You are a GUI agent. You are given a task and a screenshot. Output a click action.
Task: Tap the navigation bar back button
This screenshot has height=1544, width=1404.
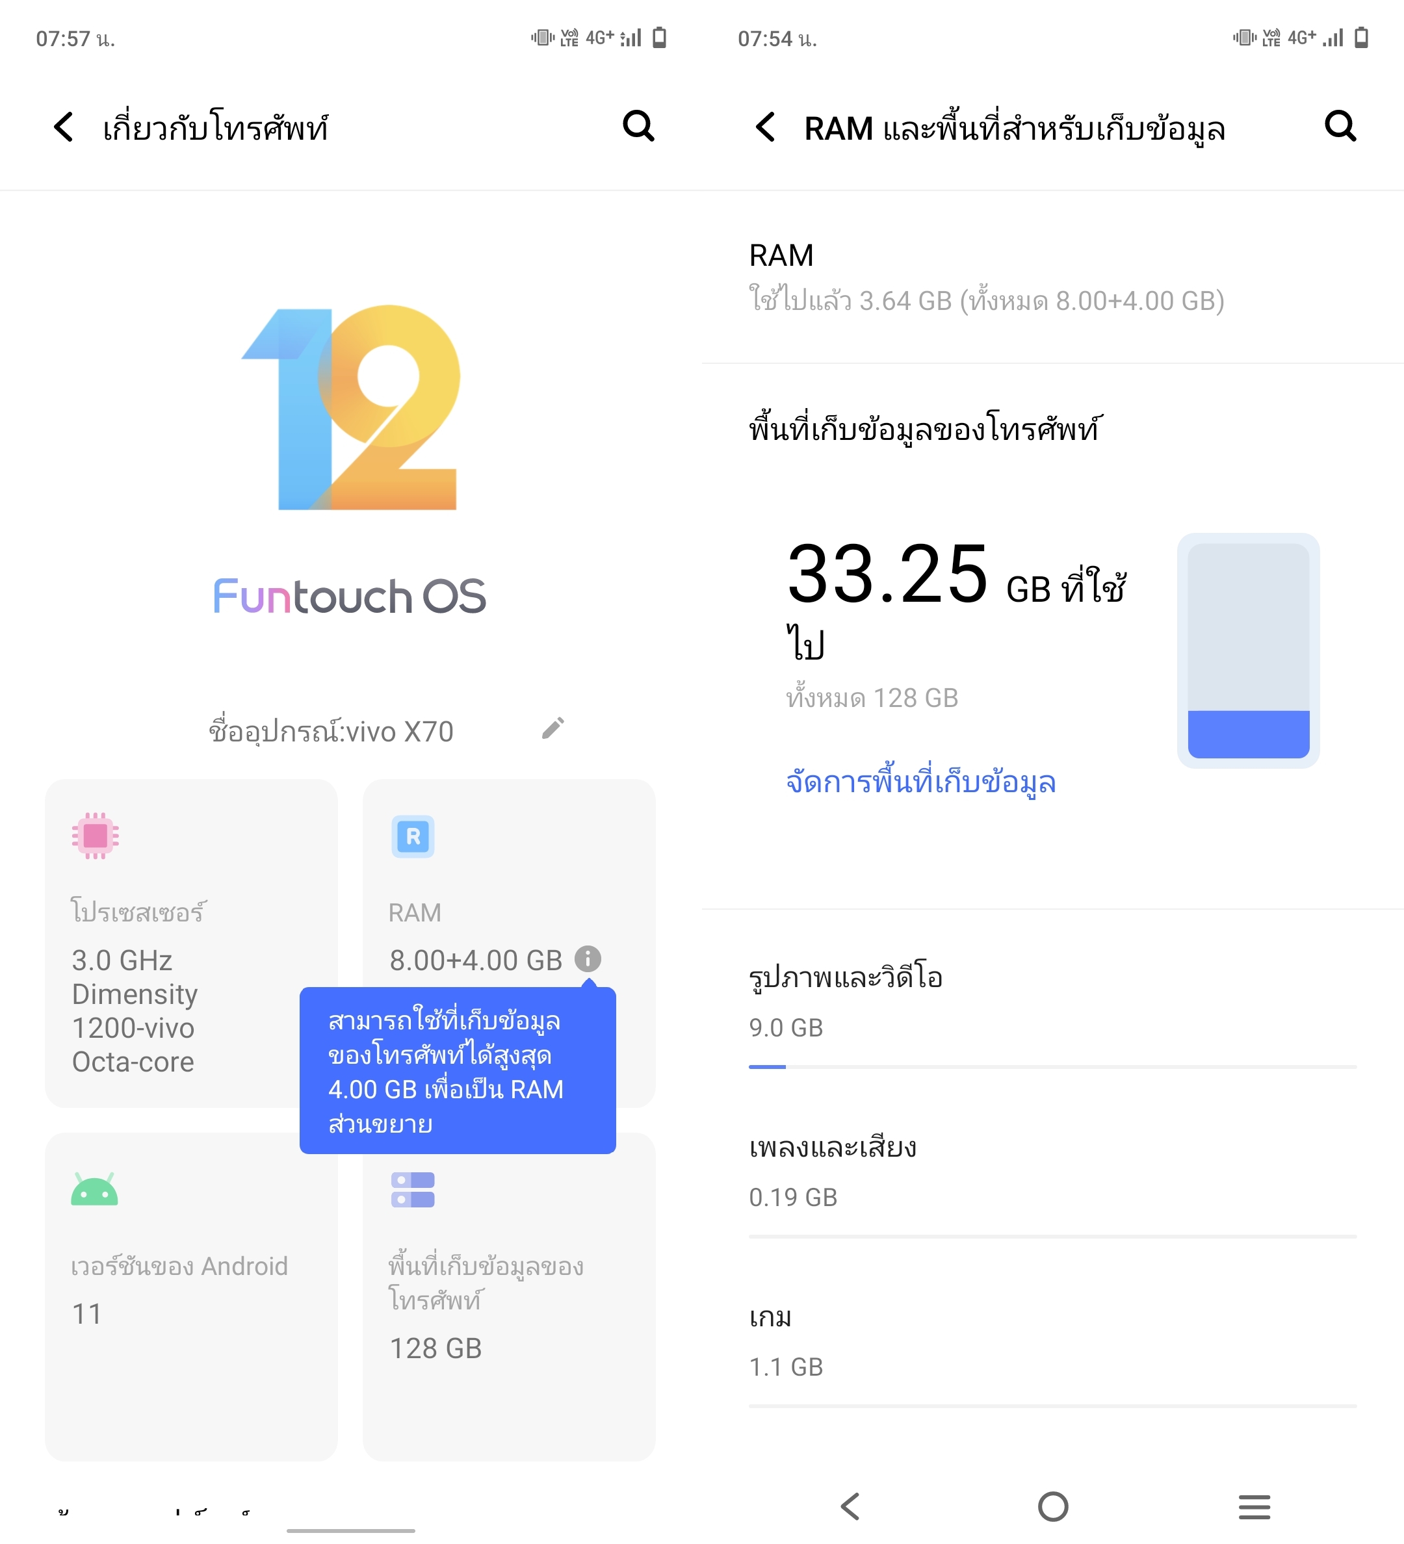coord(850,1506)
